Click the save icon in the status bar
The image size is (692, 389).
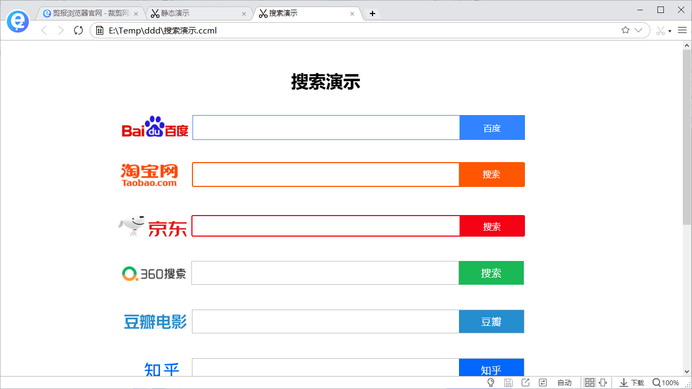coord(508,383)
